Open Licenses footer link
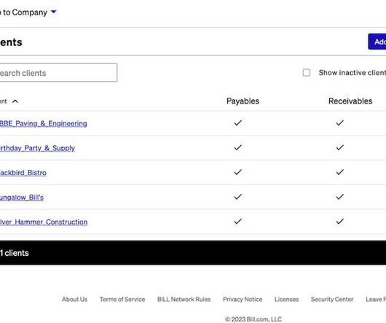The width and height of the screenshot is (386, 323). tap(286, 300)
